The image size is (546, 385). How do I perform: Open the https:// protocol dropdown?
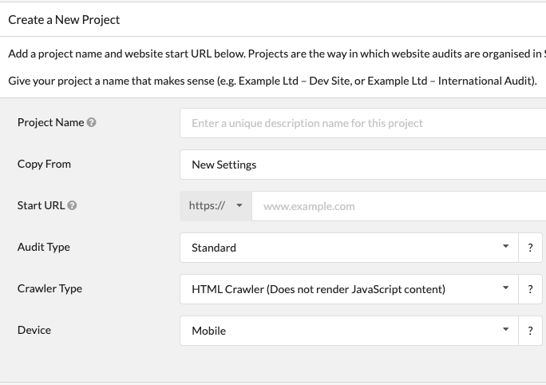tap(216, 206)
